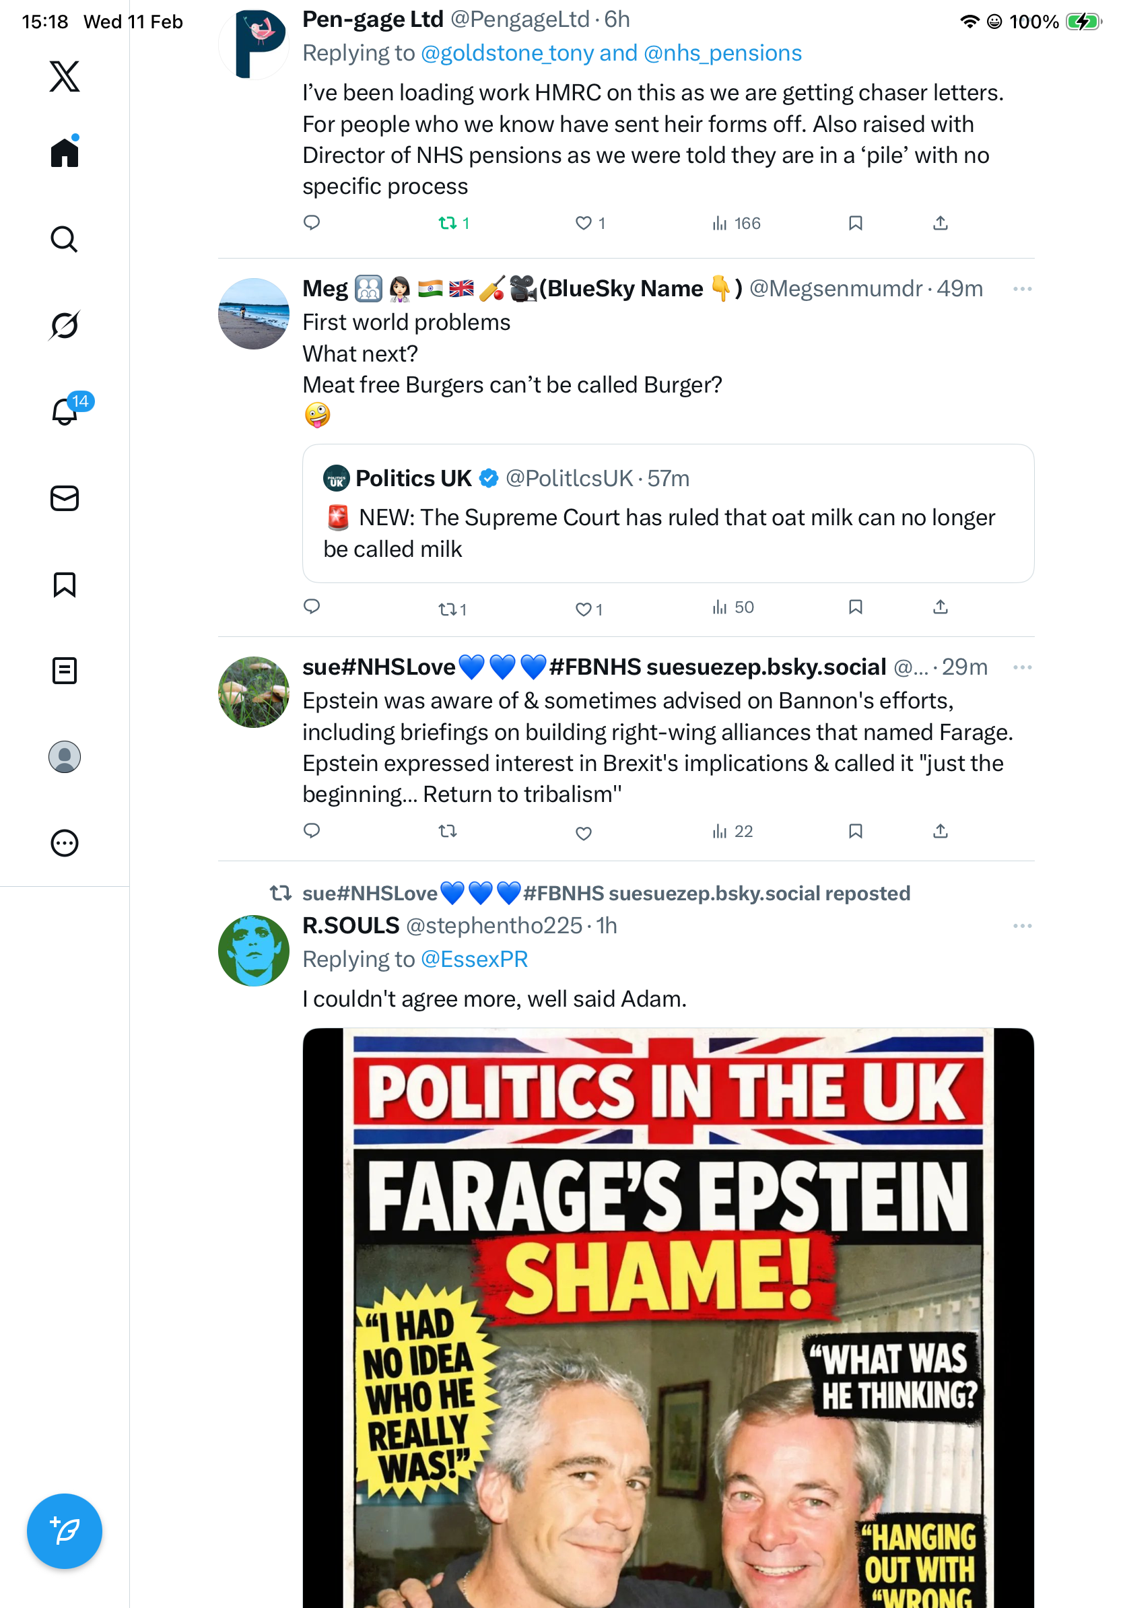Open Lists from the sidebar
This screenshot has width=1123, height=1608.
(x=65, y=671)
